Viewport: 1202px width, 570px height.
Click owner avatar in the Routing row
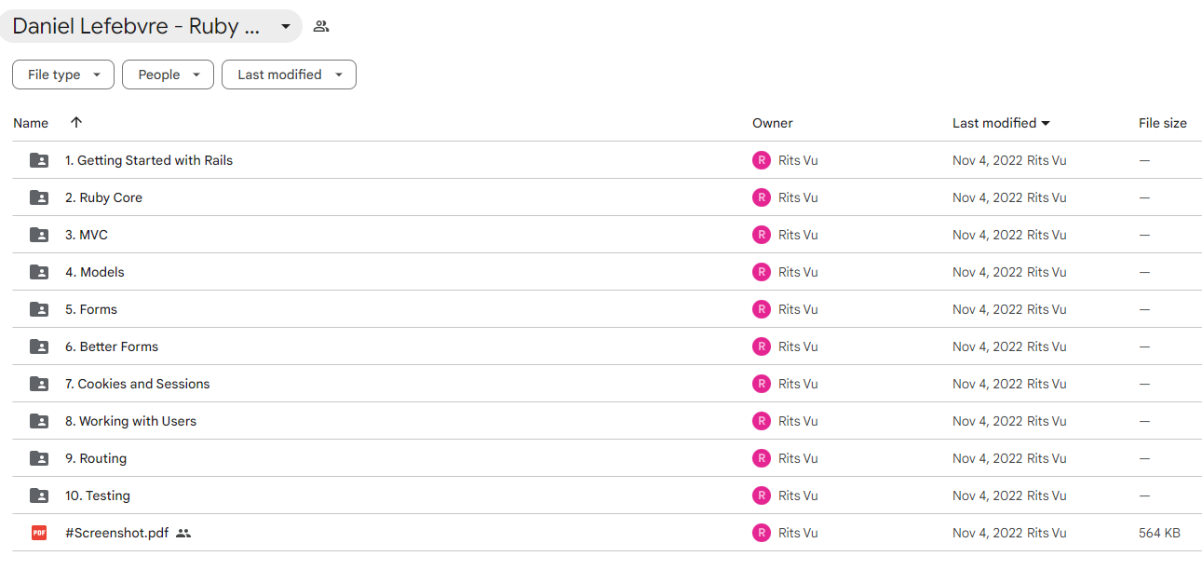[x=762, y=458]
